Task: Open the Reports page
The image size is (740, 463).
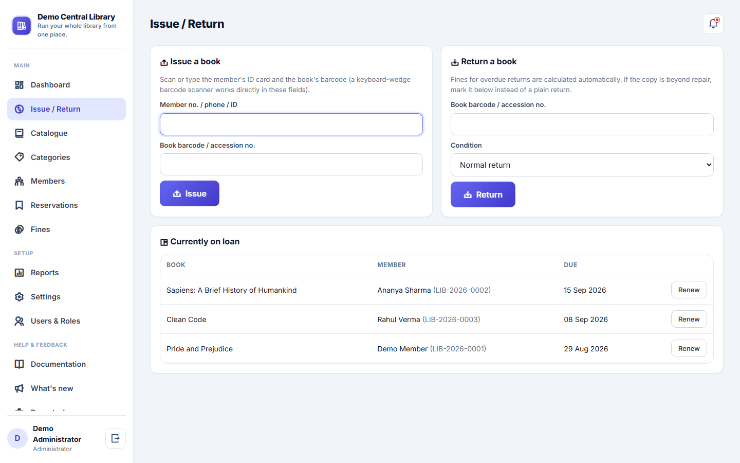Action: click(66, 273)
